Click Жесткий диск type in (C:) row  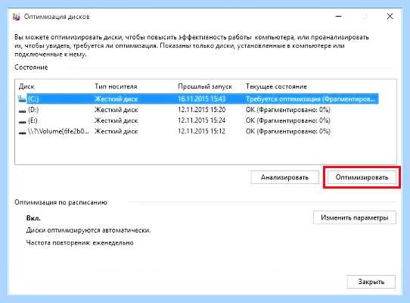(x=116, y=99)
